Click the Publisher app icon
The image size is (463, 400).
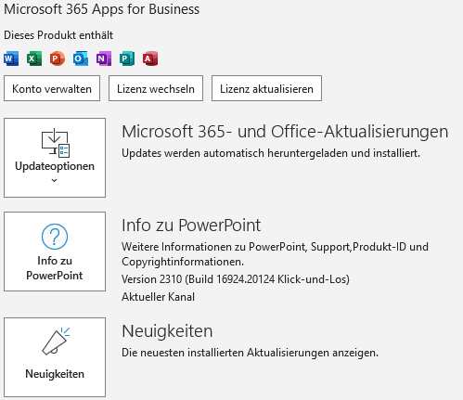(127, 58)
